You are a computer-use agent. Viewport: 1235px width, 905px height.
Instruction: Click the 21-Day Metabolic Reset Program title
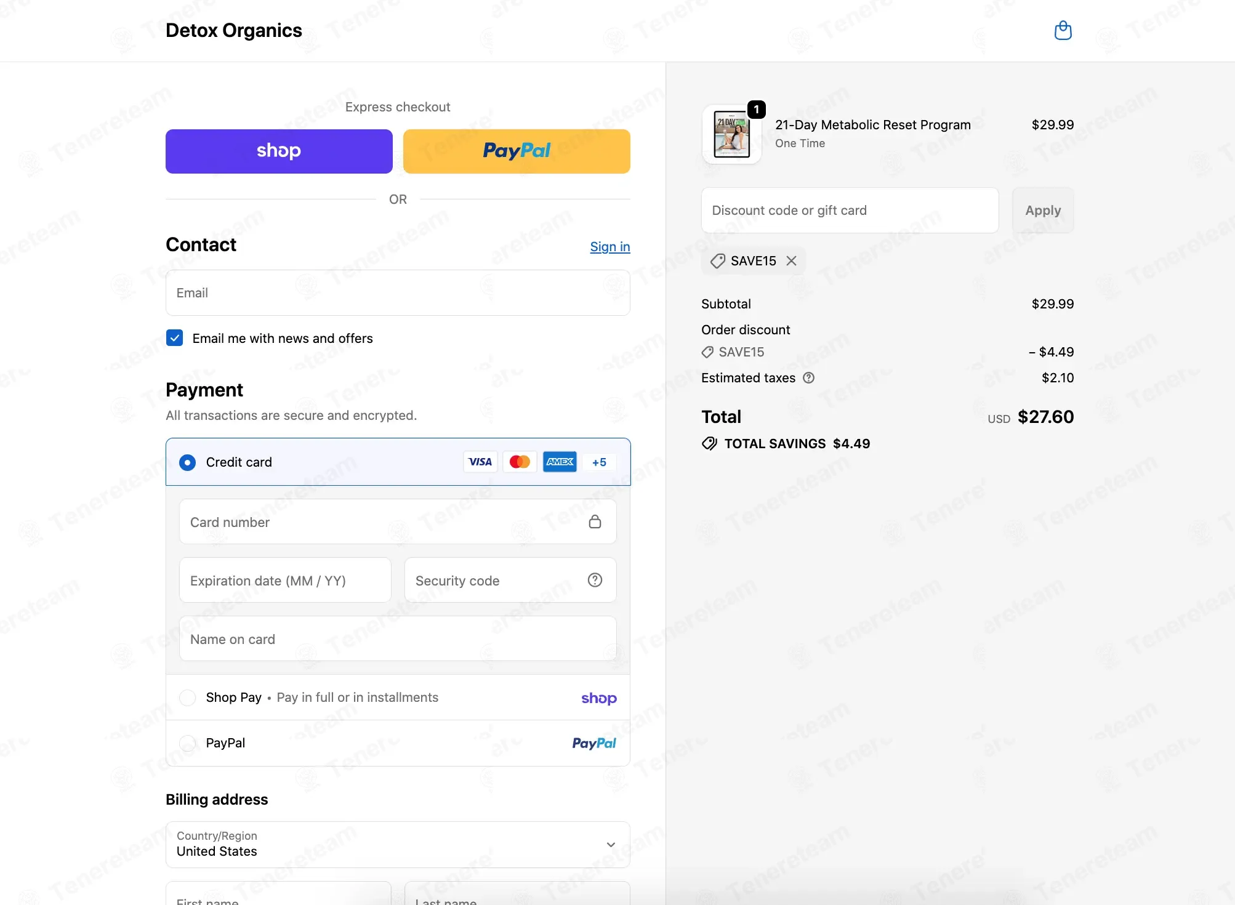pos(873,125)
